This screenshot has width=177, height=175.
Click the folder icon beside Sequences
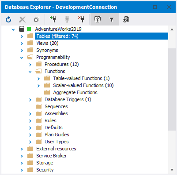[39, 106]
